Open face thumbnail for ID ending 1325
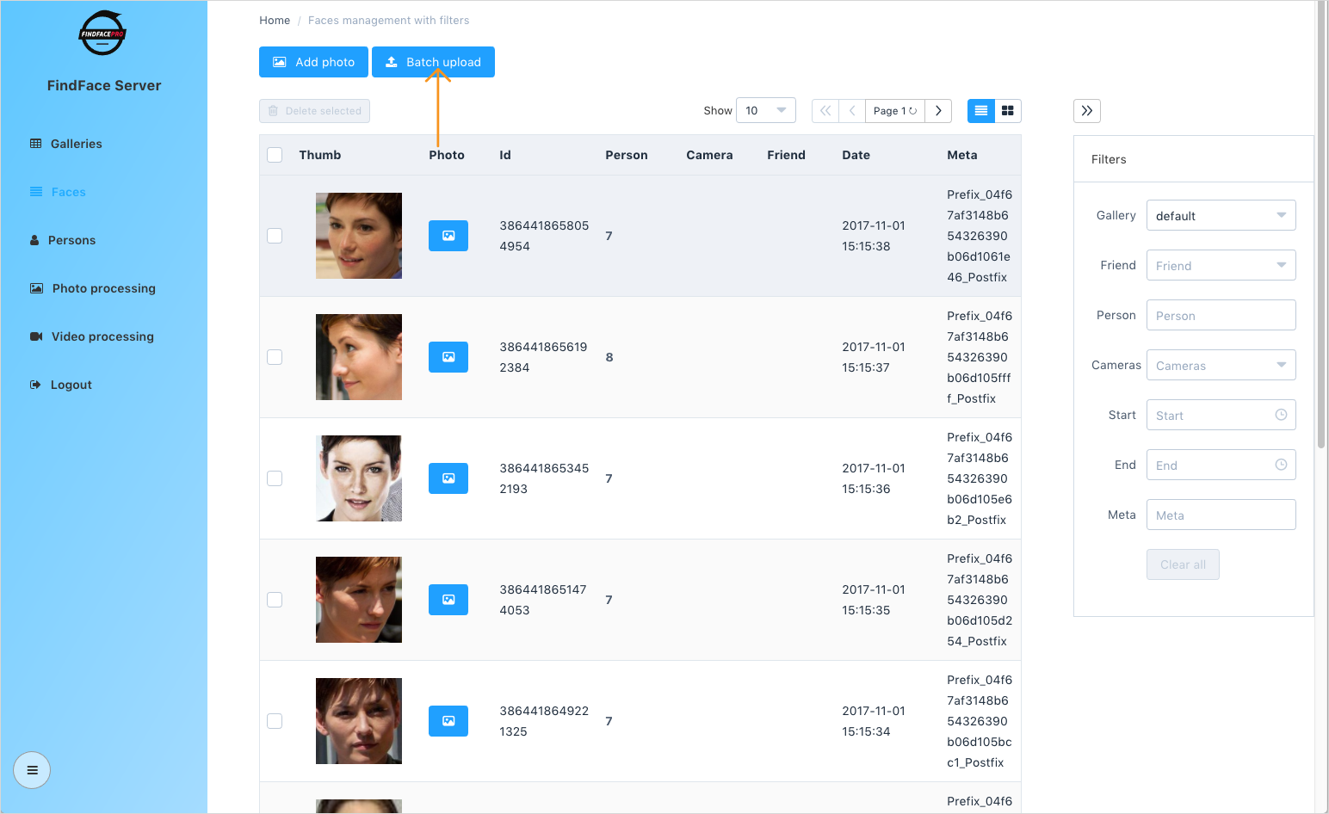This screenshot has height=814, width=1329. (x=359, y=721)
